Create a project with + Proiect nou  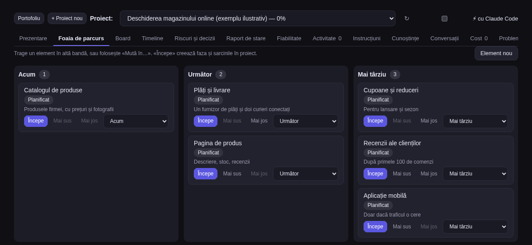(x=67, y=18)
